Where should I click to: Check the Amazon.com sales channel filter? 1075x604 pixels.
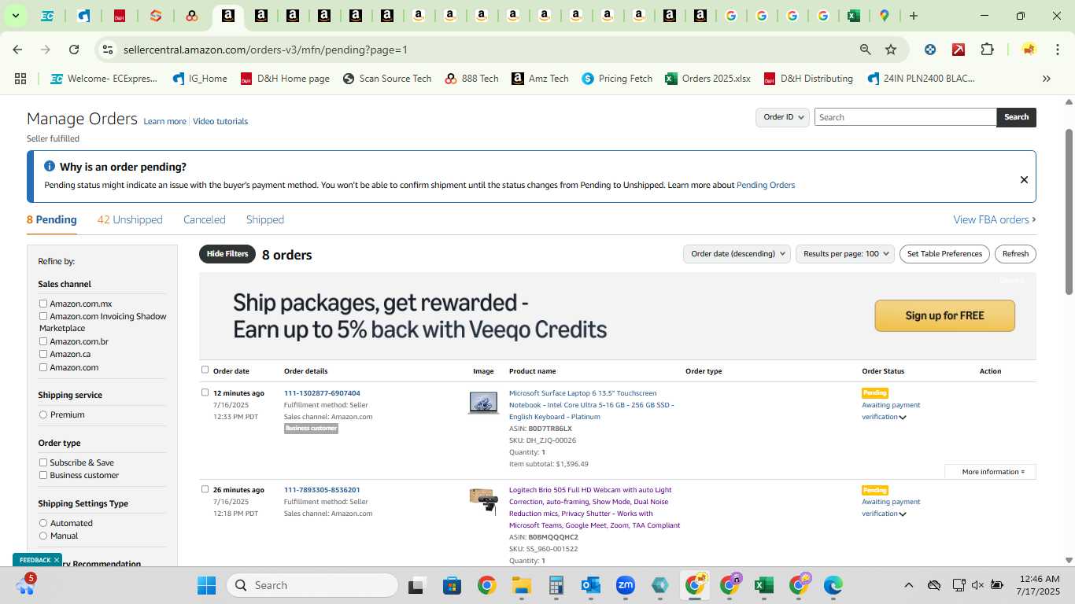click(x=43, y=367)
